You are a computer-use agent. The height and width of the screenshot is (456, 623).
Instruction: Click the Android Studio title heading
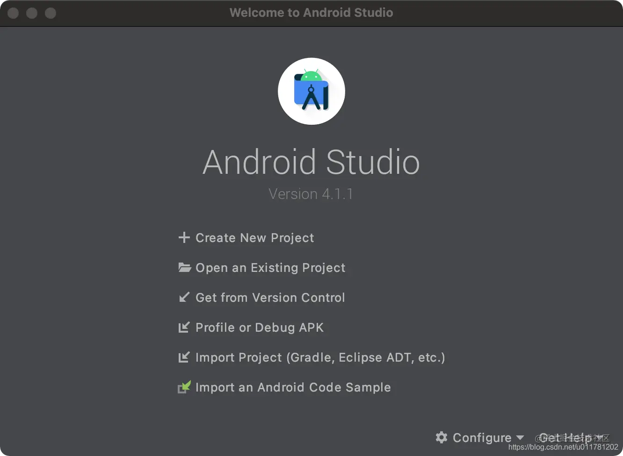pos(311,162)
